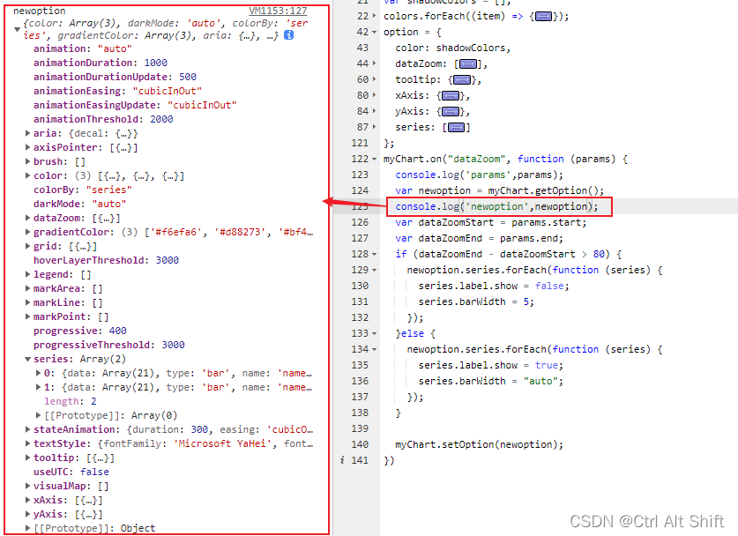Collapse the newoption object root arrow
Image resolution: width=738 pixels, height=536 pixels.
17,29
